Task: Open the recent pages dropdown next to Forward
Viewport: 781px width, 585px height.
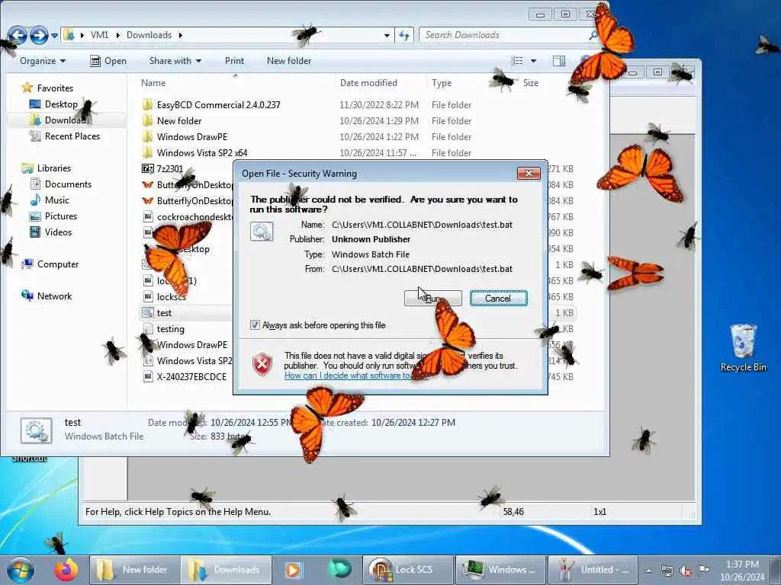Action: (x=54, y=35)
